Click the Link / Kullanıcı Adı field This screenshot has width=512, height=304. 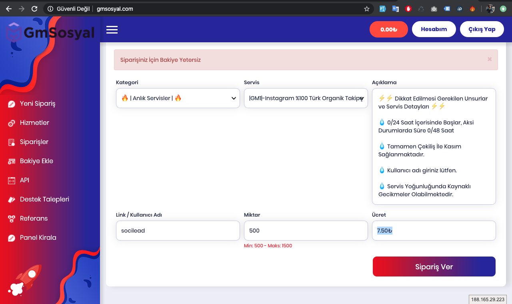click(178, 231)
